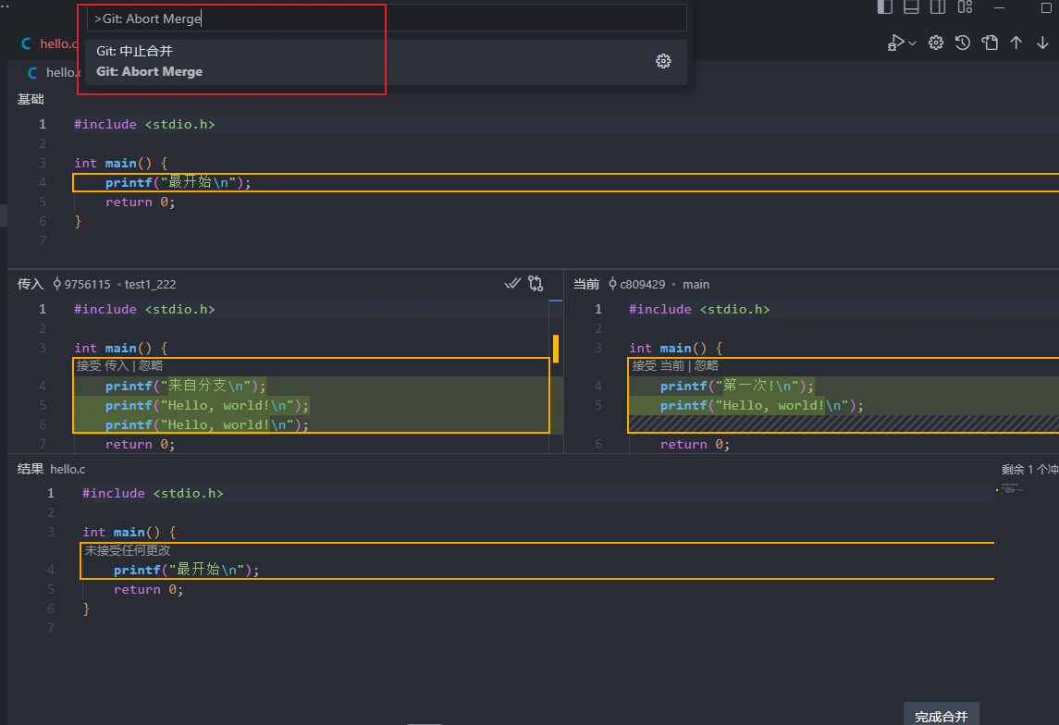Go to previous conflict with up arrow

pos(1016,43)
